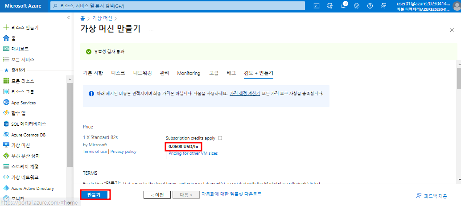
Task: Click the Azure Cosmos DB sidebar label
Action: click(x=28, y=135)
